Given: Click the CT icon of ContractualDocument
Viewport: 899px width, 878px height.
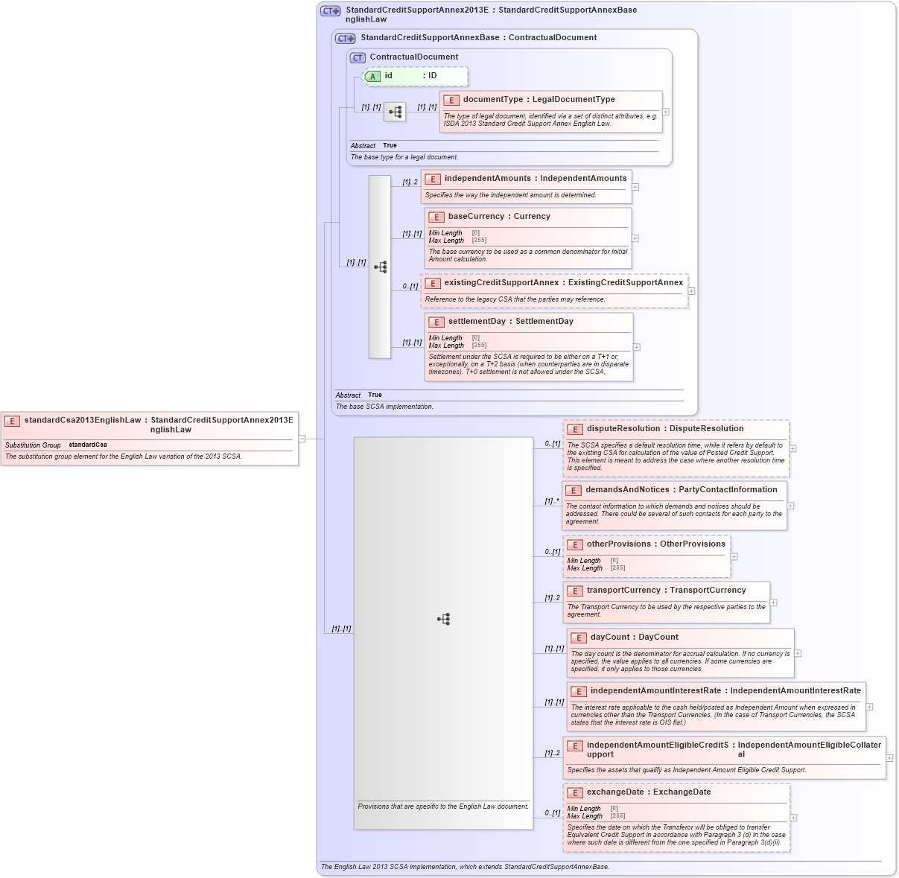Looking at the screenshot, I should (358, 57).
